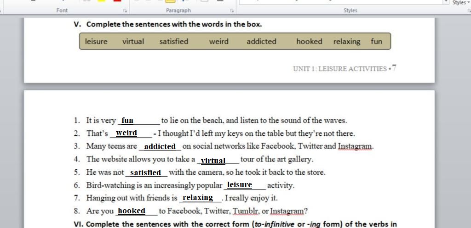Screen dimensions: 471x228
Task: Click the word 'weird' in the box
Action: [x=218, y=41]
